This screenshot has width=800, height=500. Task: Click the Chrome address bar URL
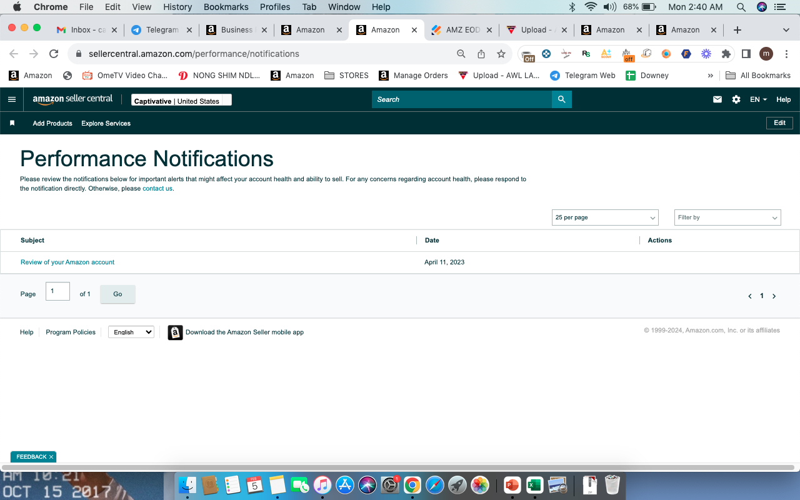click(194, 54)
